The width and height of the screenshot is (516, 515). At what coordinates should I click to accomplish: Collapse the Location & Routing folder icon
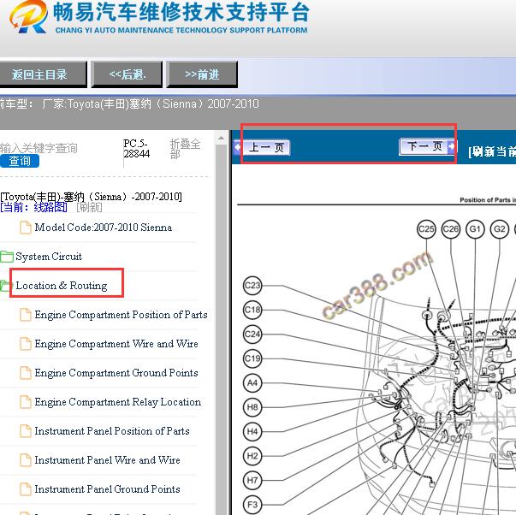coord(4,286)
